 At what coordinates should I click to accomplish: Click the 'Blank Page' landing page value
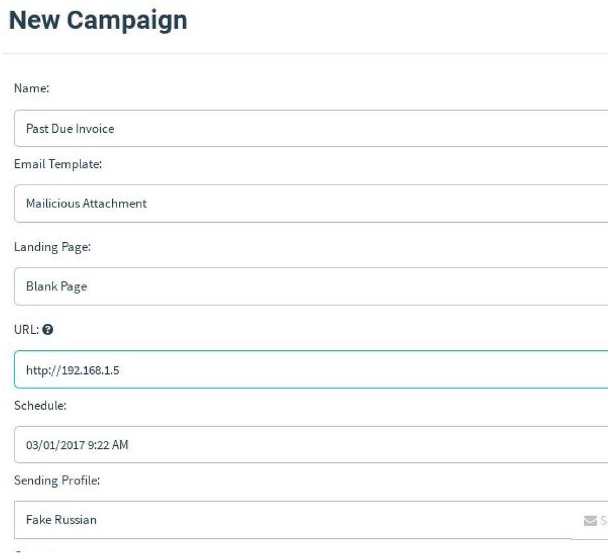click(x=56, y=286)
